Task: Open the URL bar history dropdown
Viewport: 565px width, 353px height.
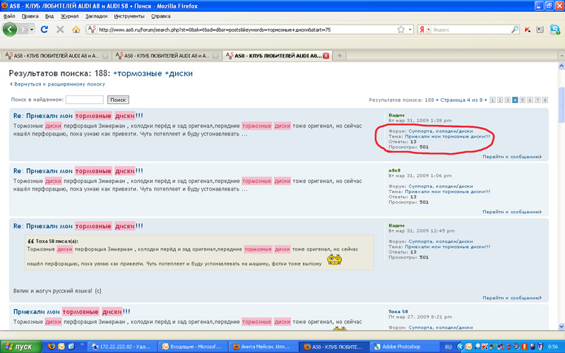Action: click(410, 30)
